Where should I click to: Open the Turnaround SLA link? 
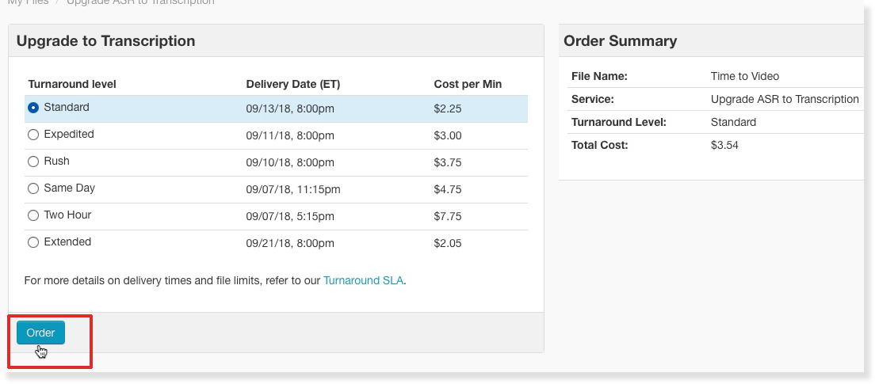363,280
